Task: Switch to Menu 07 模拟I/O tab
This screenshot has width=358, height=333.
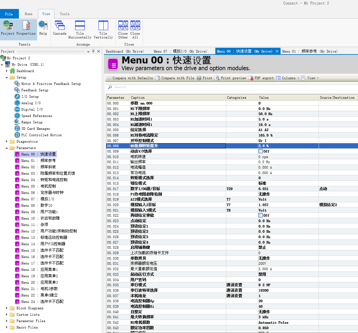Action: coord(180,51)
